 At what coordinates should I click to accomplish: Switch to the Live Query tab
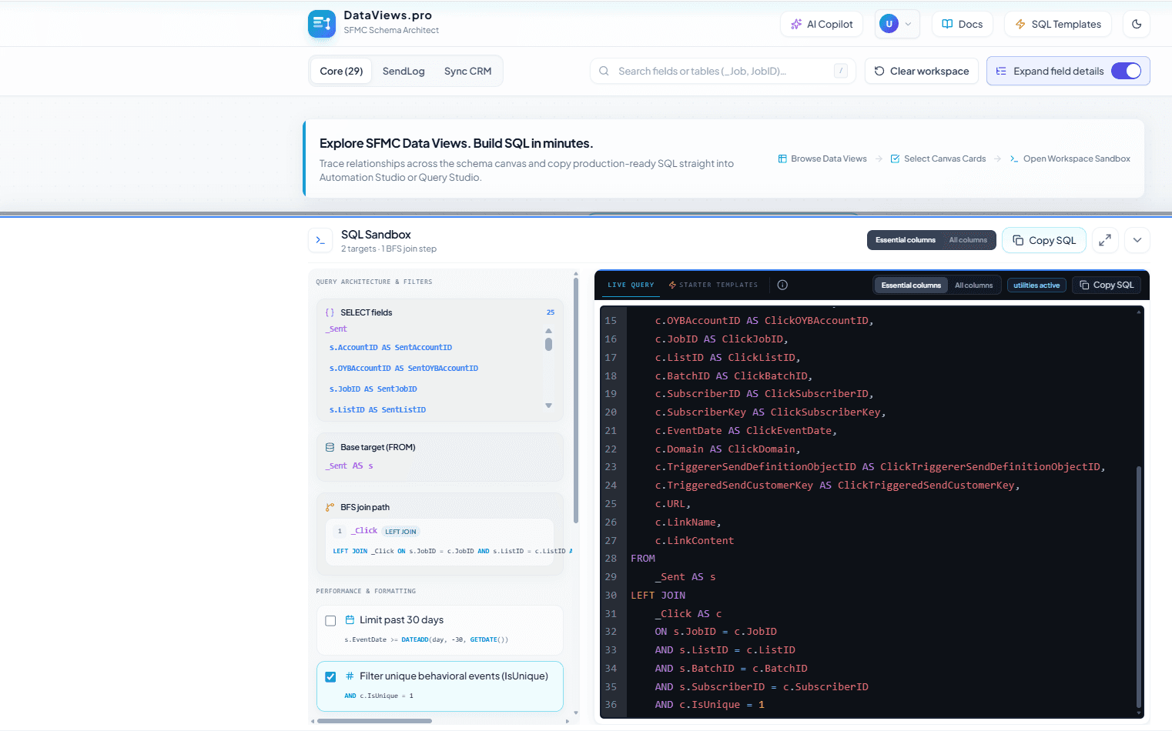tap(631, 285)
